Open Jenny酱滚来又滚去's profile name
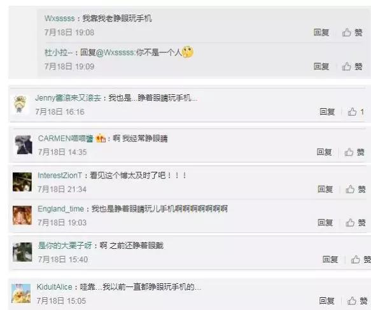371x310 pixels. (x=68, y=98)
